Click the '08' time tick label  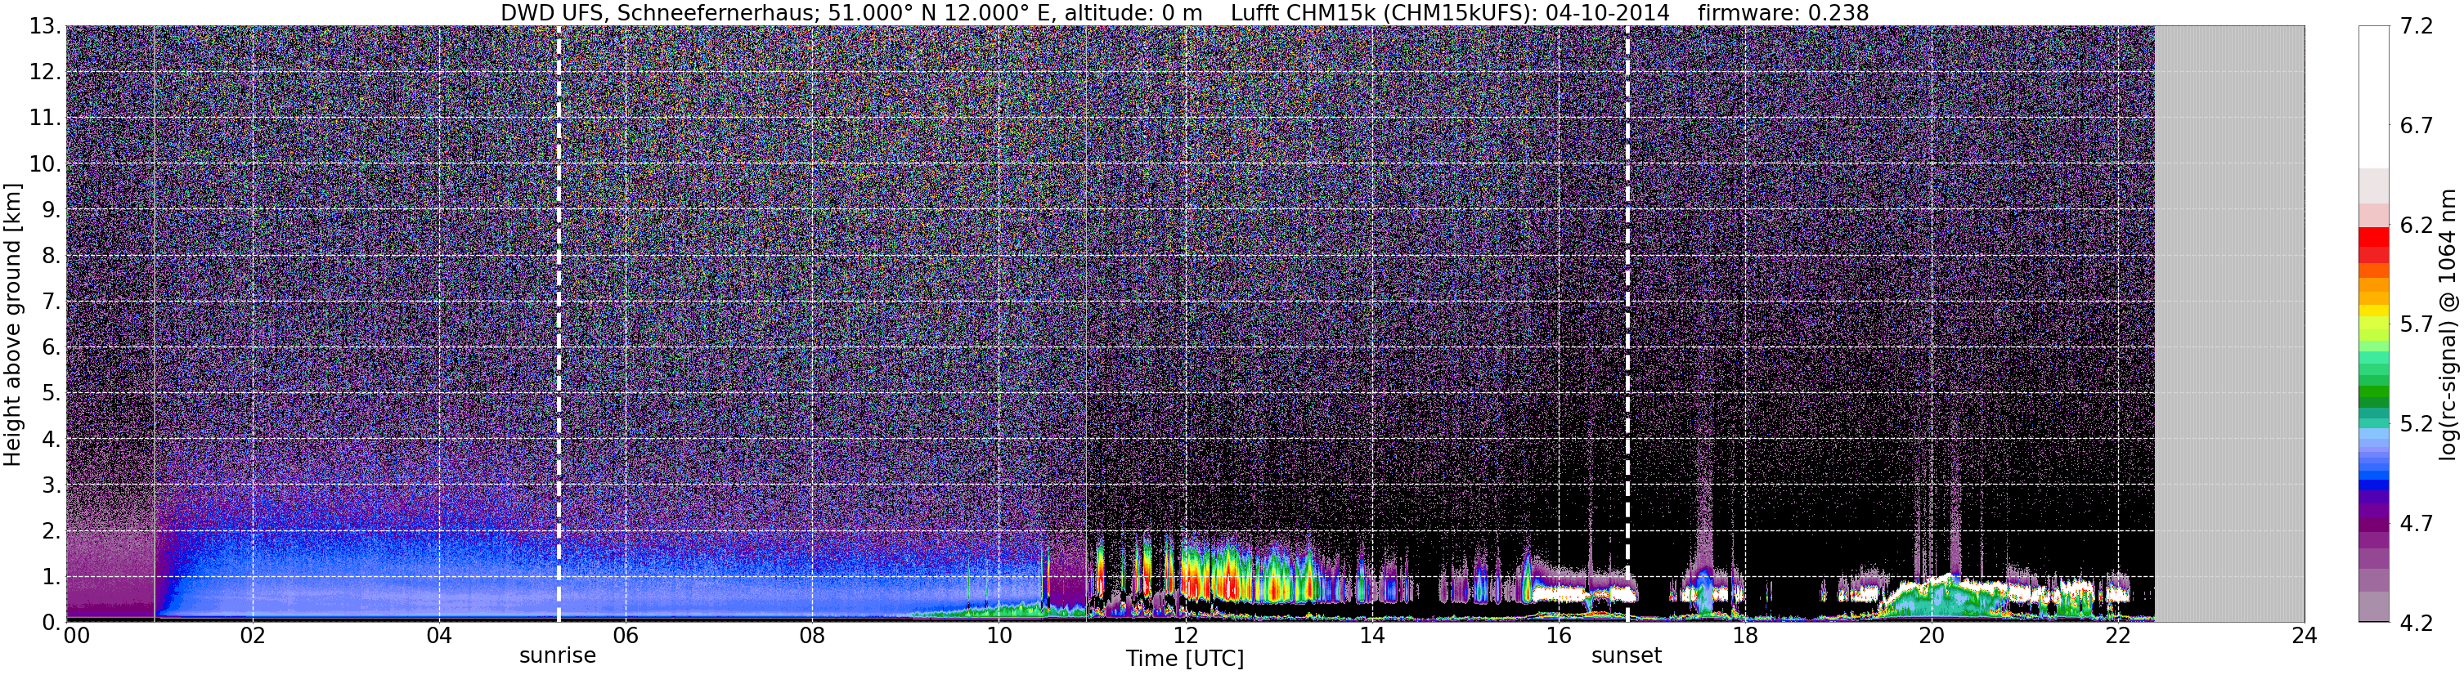tap(812, 636)
